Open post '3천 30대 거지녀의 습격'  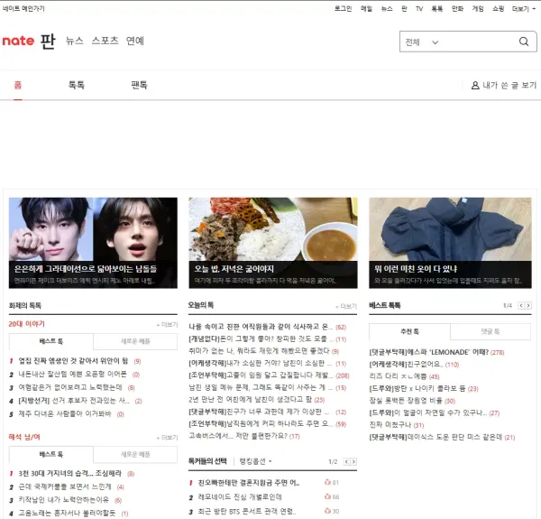click(x=70, y=473)
